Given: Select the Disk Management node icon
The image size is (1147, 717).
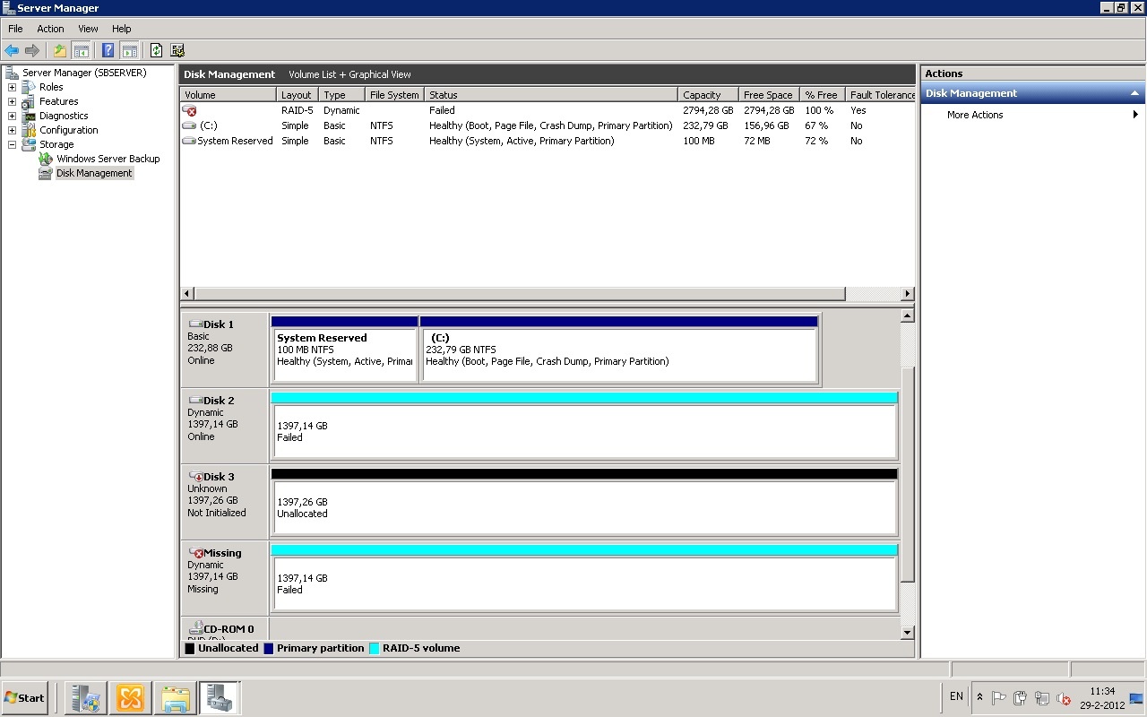Looking at the screenshot, I should click(x=45, y=173).
